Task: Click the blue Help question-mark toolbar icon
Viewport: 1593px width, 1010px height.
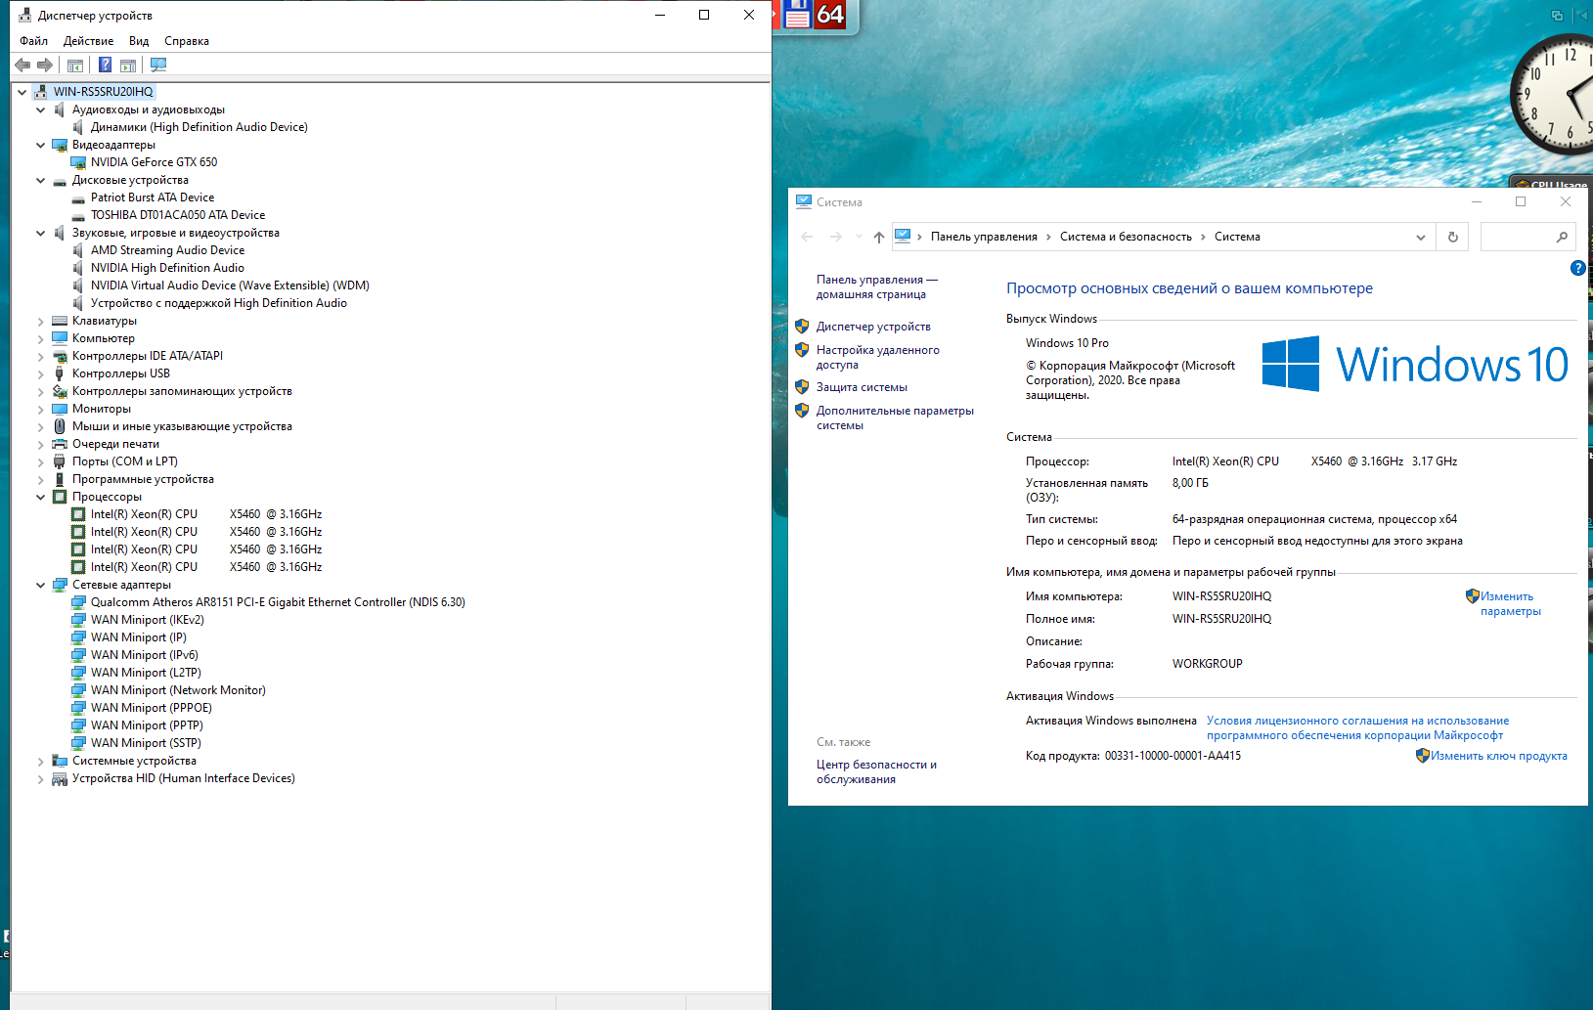Action: (105, 66)
